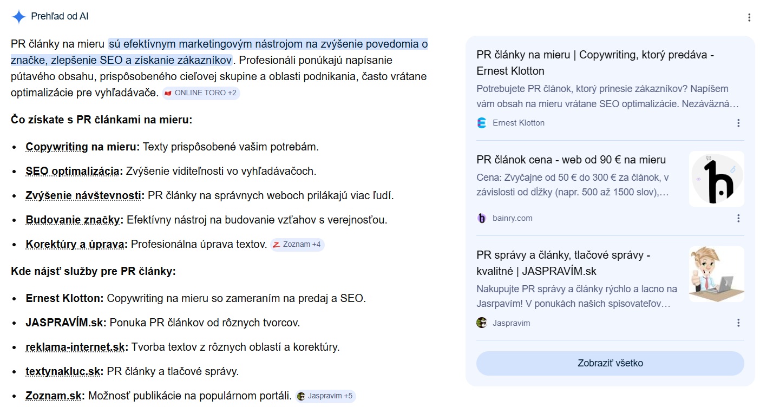Open the ONLINE TORO +2 citation chip
The width and height of the screenshot is (760, 407).
(x=201, y=93)
